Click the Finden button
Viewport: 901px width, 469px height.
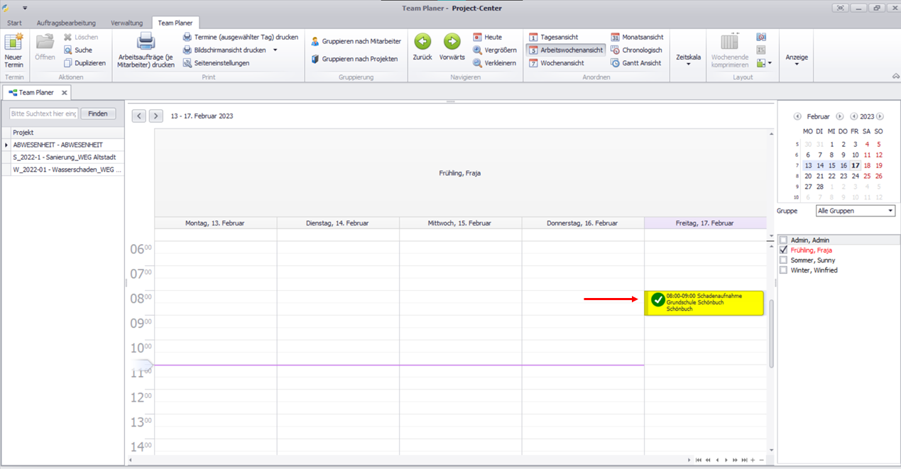click(98, 114)
